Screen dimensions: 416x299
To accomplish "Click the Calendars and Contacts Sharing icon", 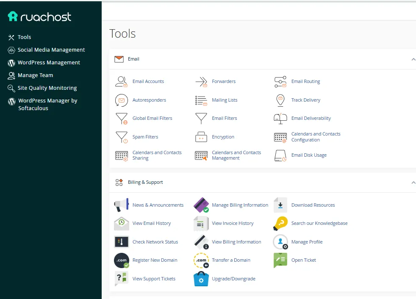I will click(122, 156).
